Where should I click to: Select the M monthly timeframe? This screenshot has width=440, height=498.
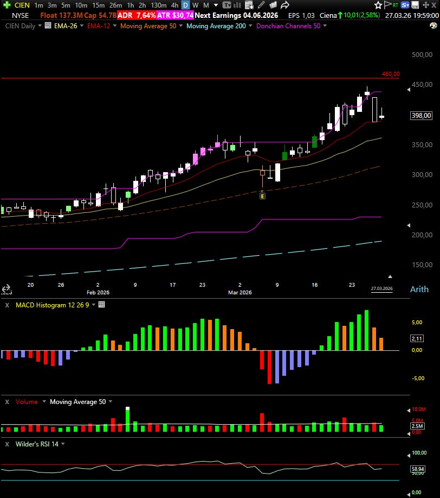click(x=206, y=5)
